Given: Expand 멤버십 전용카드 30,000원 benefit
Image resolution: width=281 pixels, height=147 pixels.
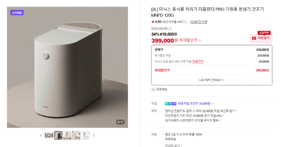Looking at the screenshot, I should point(201,111).
